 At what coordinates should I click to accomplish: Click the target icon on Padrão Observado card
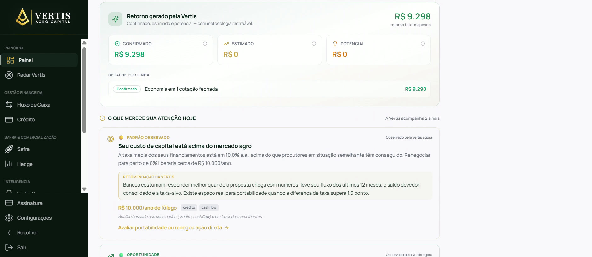tap(111, 139)
